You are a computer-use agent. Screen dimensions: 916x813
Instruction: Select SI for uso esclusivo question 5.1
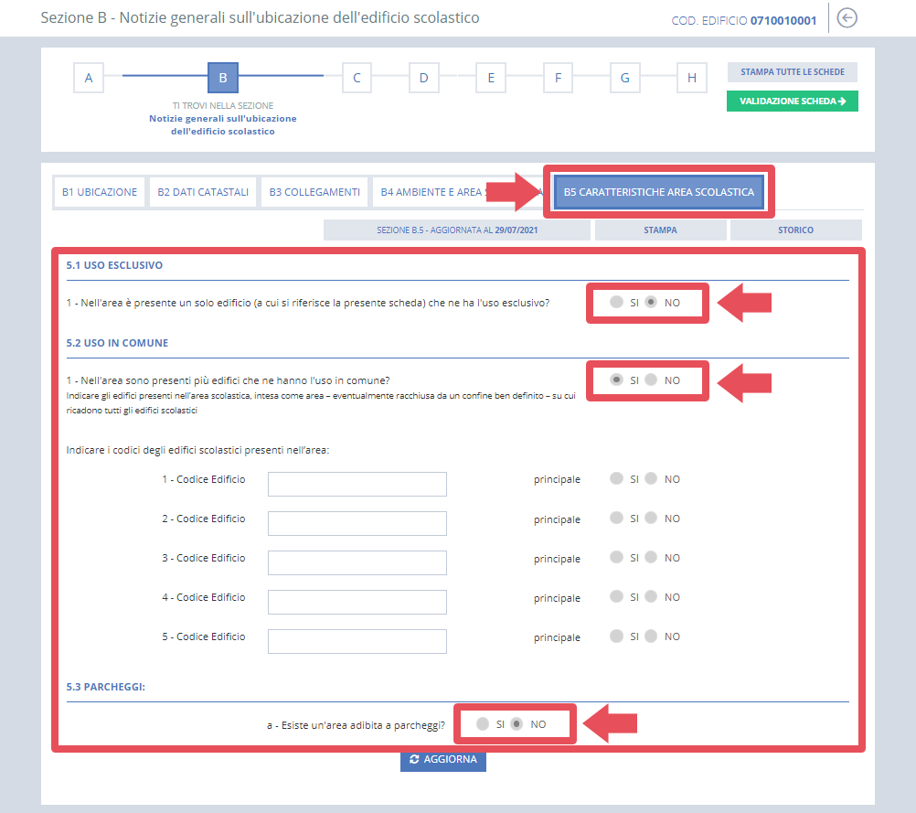(616, 303)
